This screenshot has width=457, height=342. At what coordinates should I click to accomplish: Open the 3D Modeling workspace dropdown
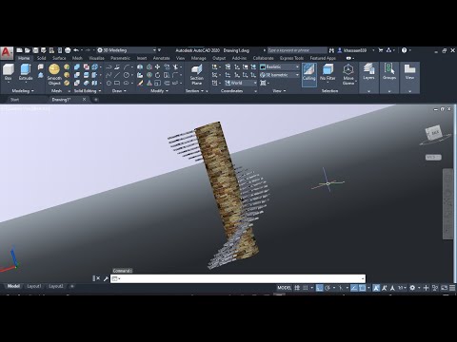(127, 50)
